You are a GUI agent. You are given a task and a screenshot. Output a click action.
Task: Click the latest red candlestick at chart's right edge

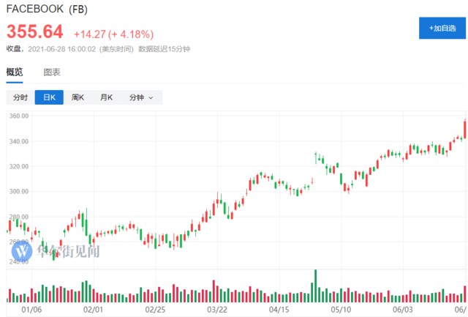[464, 128]
